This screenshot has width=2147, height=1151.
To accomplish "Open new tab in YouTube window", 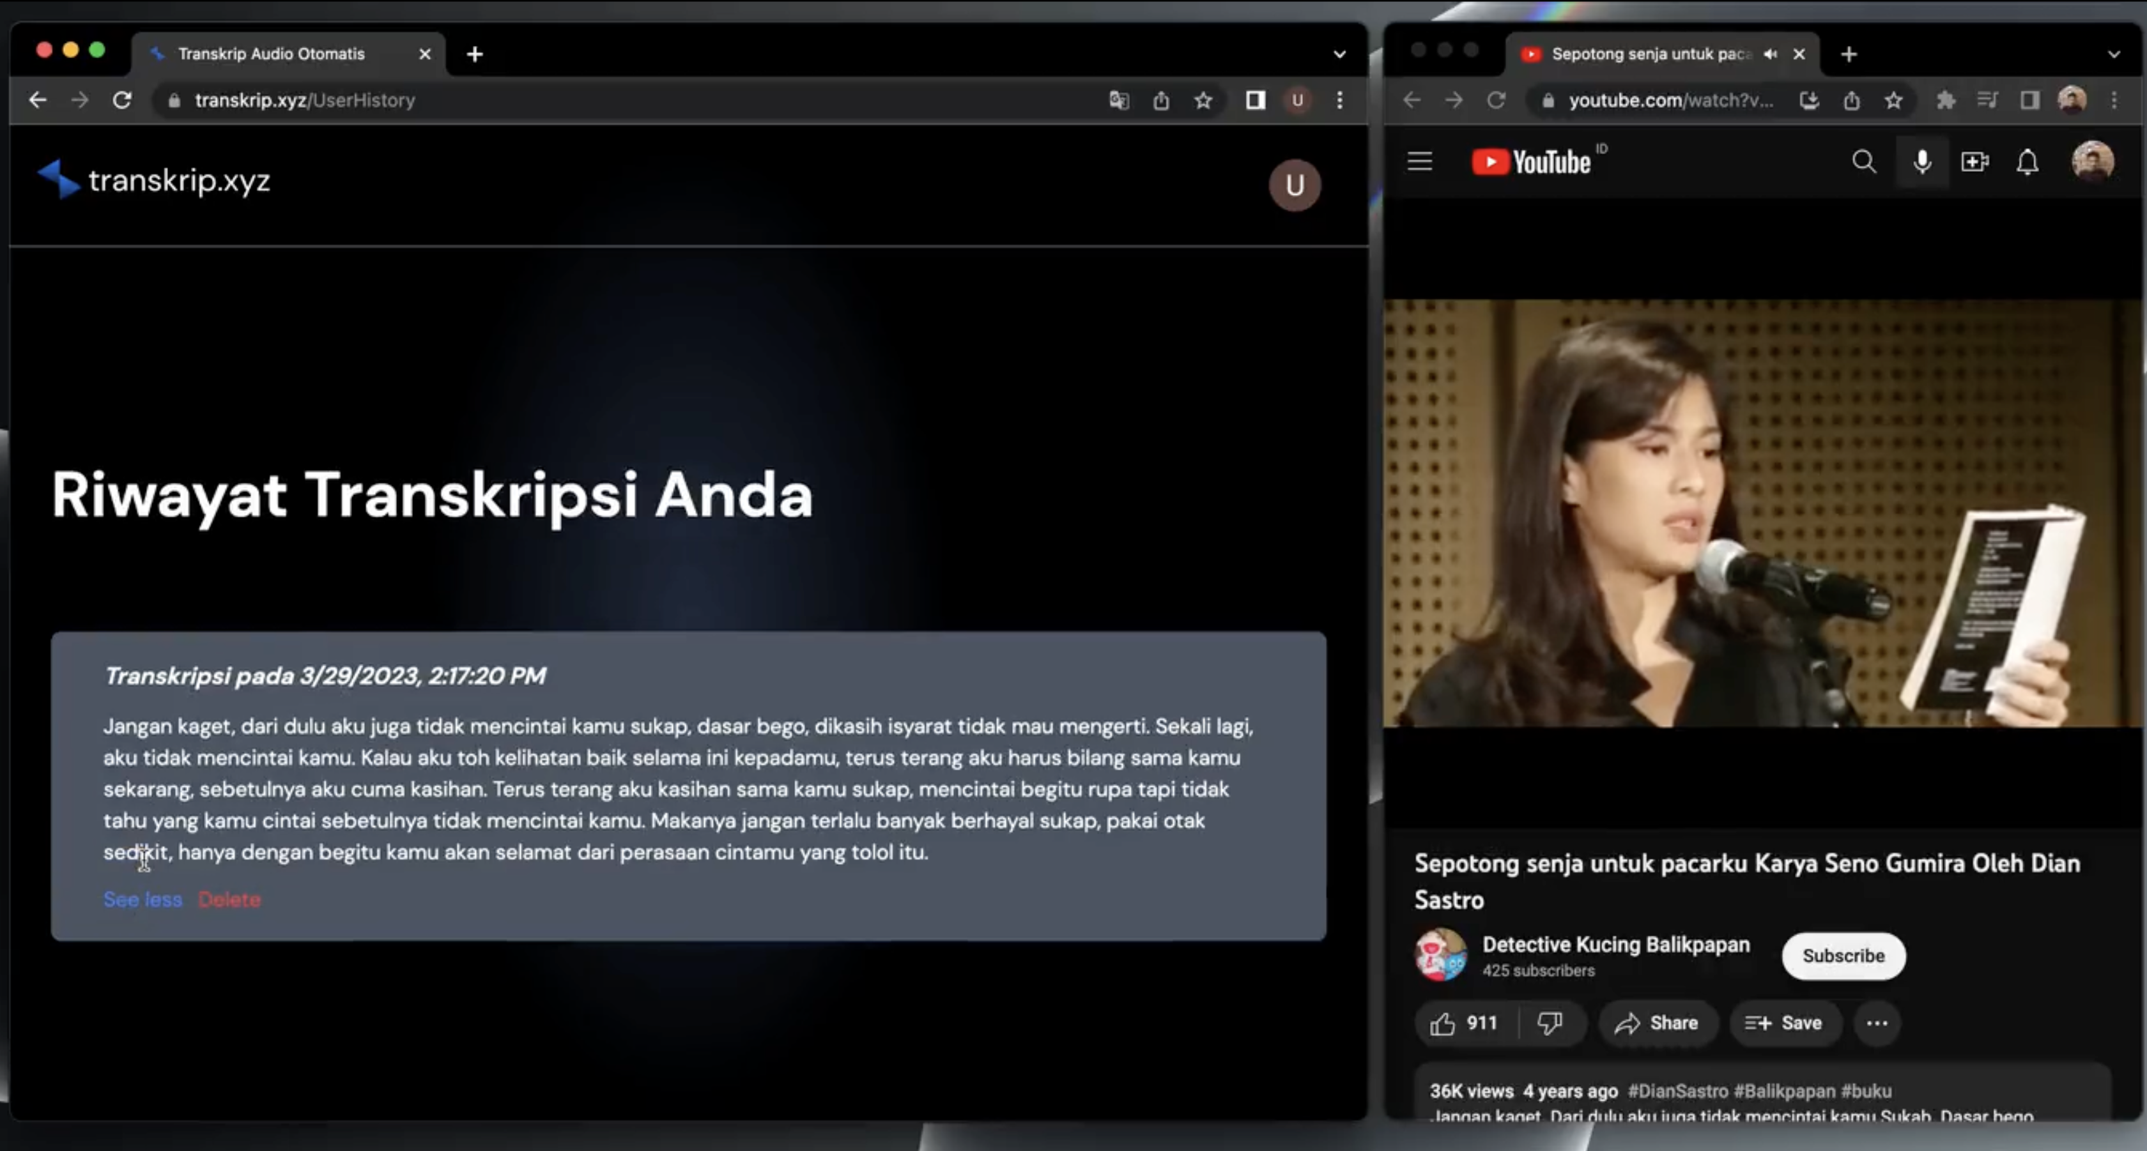I will pyautogui.click(x=1849, y=54).
